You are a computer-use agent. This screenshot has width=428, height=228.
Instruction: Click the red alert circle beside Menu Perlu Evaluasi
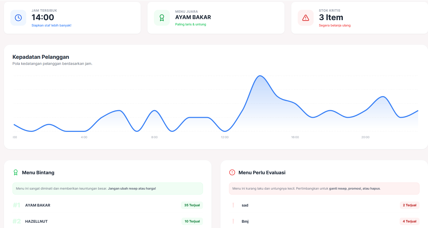pyautogui.click(x=232, y=172)
